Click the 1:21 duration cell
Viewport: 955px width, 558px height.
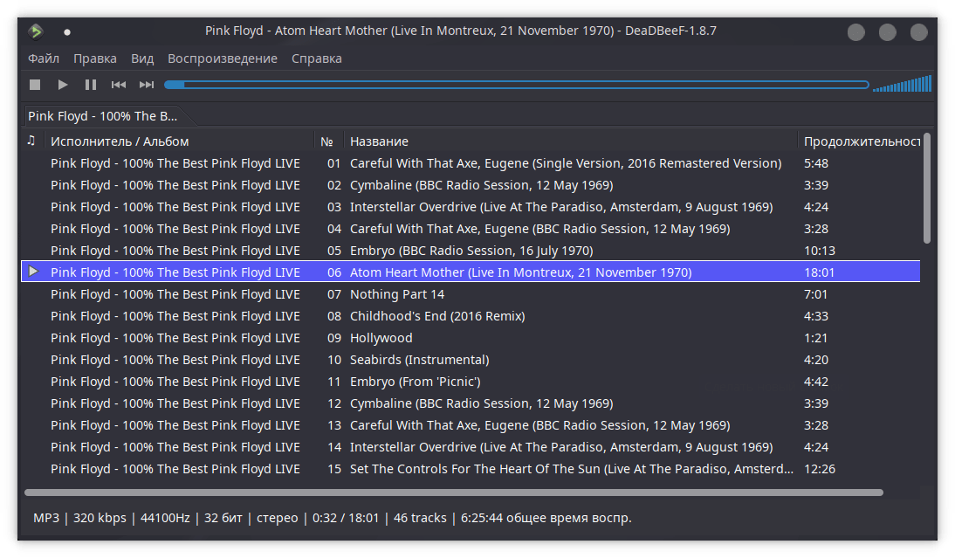coord(815,338)
